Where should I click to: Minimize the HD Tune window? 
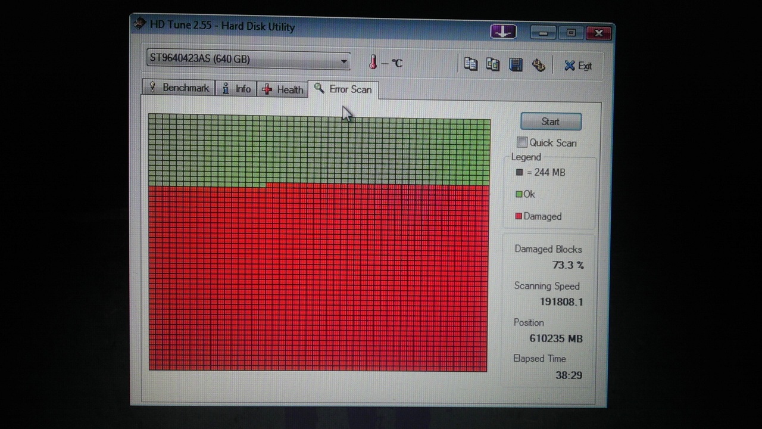click(x=543, y=33)
